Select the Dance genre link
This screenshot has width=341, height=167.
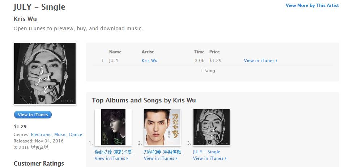coord(76,135)
